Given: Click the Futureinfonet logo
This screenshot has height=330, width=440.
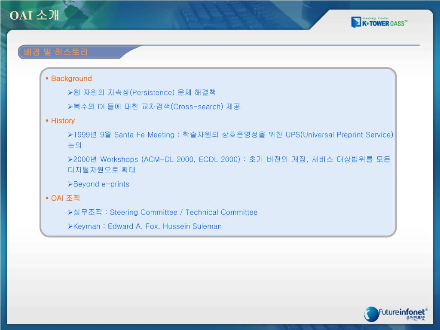Looking at the screenshot, I should pyautogui.click(x=395, y=314).
